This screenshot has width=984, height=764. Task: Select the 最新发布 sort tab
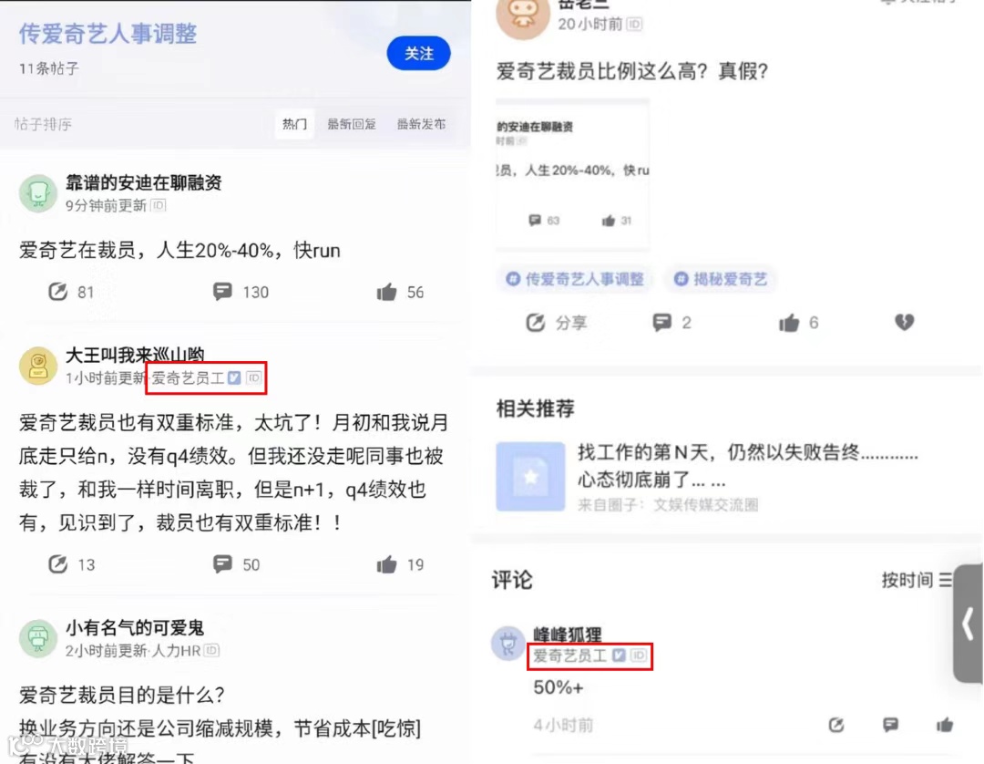pyautogui.click(x=421, y=124)
